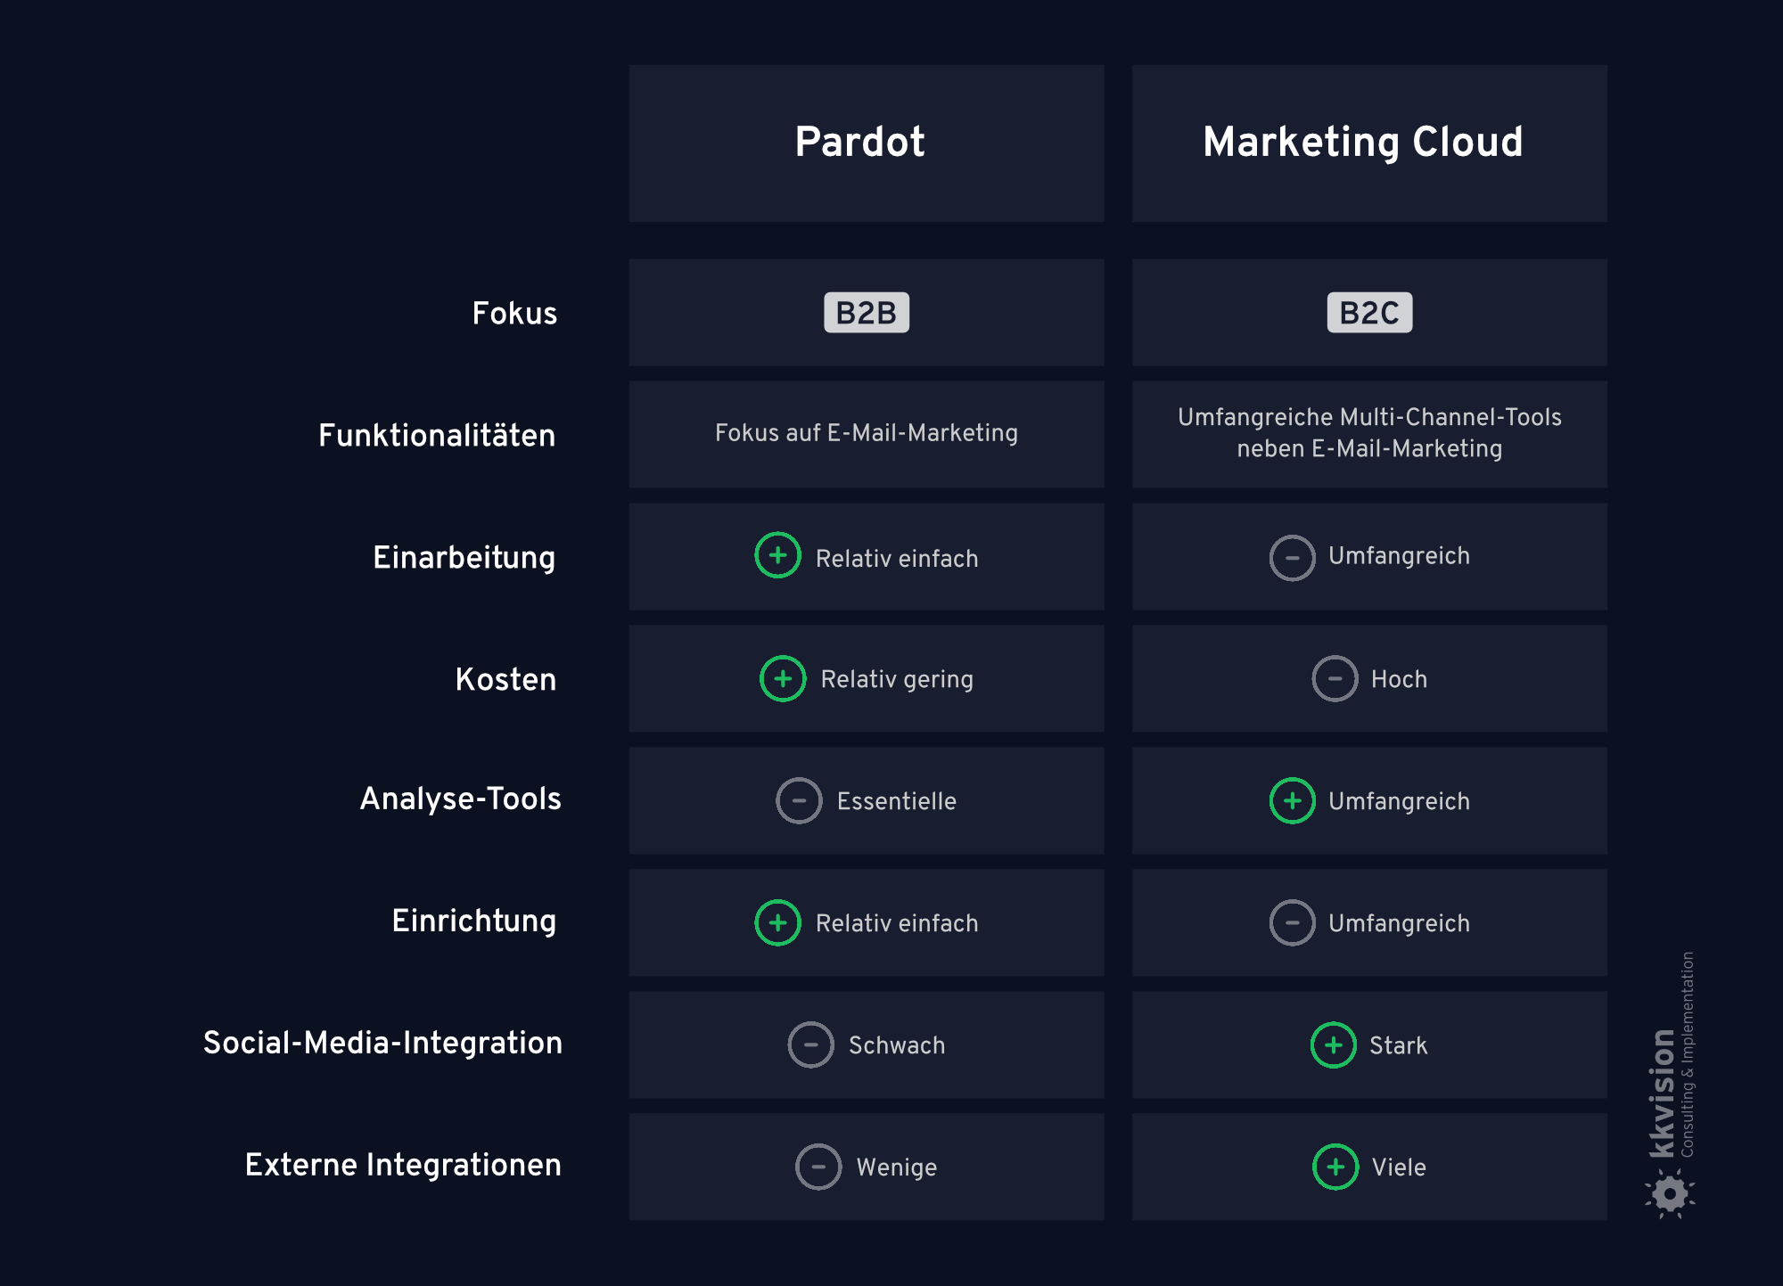Click the 'Funktionalitäten' row label

point(437,436)
